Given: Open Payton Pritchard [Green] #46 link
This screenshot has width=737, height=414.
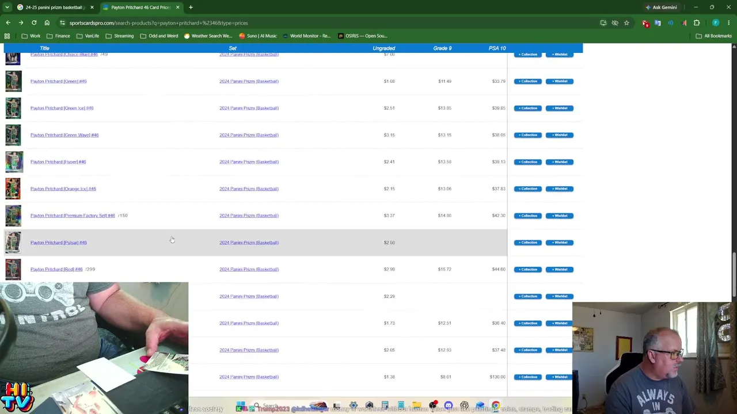Looking at the screenshot, I should click(x=58, y=81).
